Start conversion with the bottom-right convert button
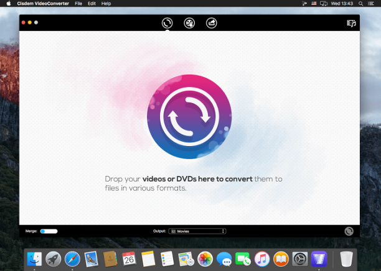Image resolution: width=381 pixels, height=271 pixels. 349,231
